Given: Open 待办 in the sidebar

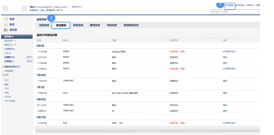Looking at the screenshot, I should [x=7, y=93].
